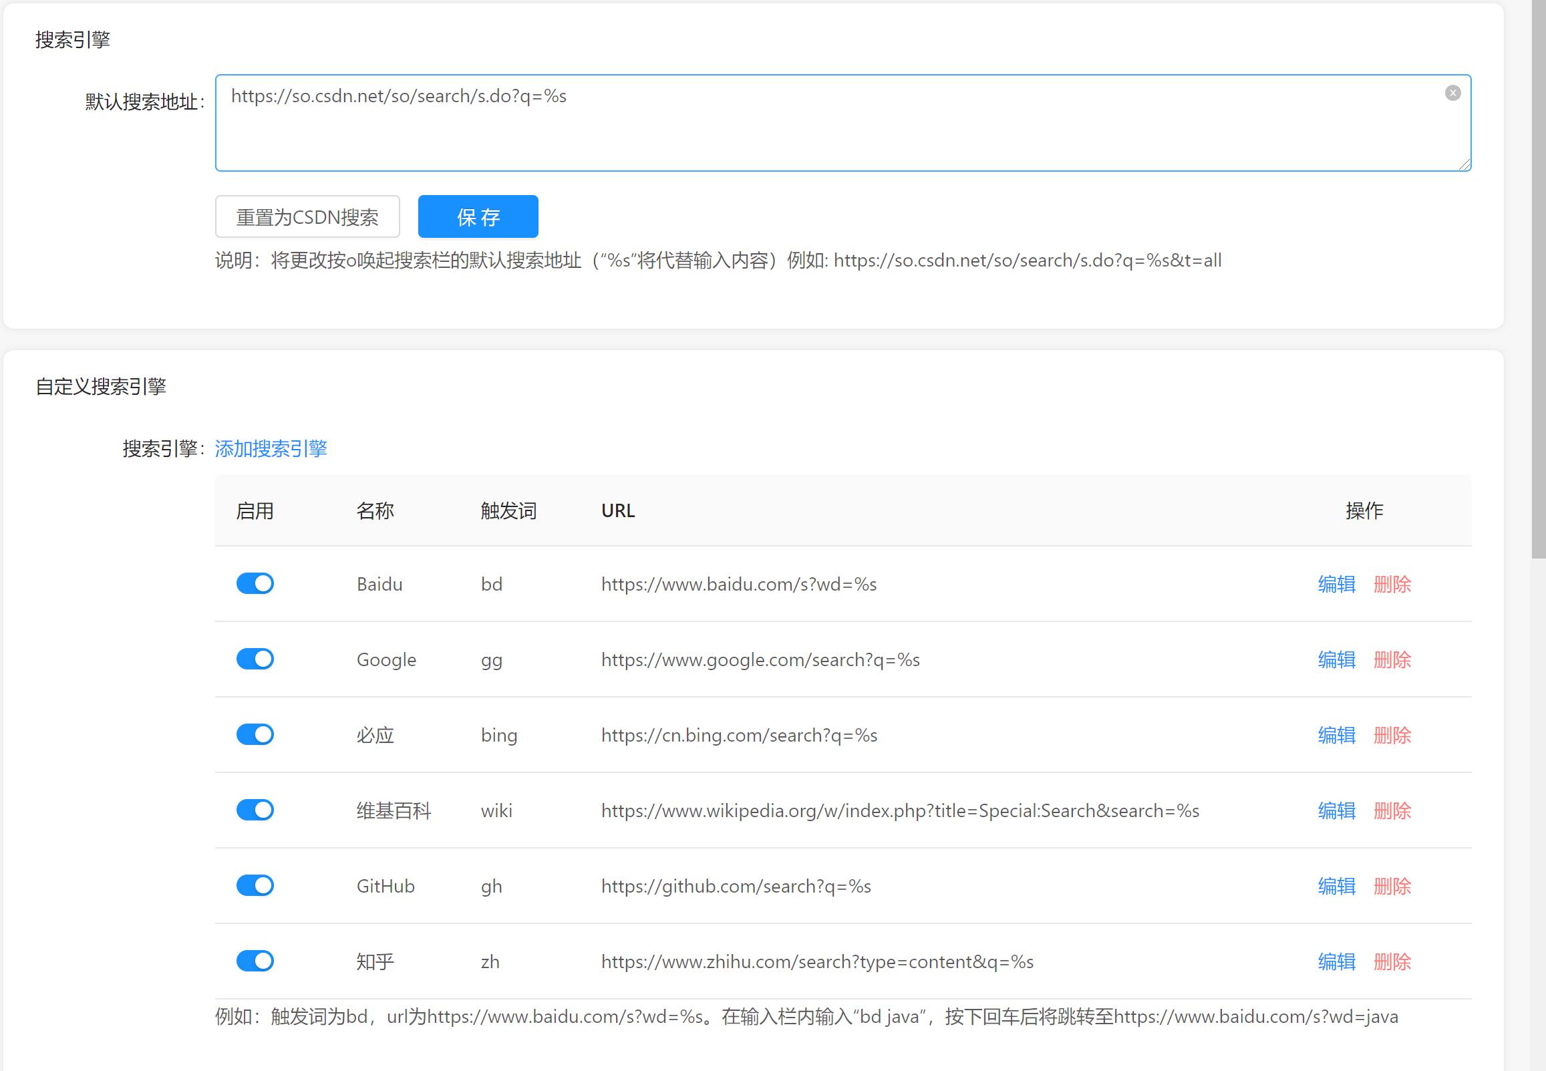Click the google.com search URL cell
The image size is (1546, 1071).
point(760,659)
